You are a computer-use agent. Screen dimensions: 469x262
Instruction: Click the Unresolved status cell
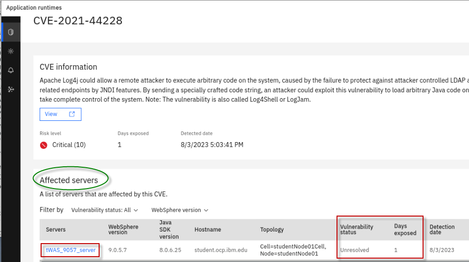(x=354, y=250)
